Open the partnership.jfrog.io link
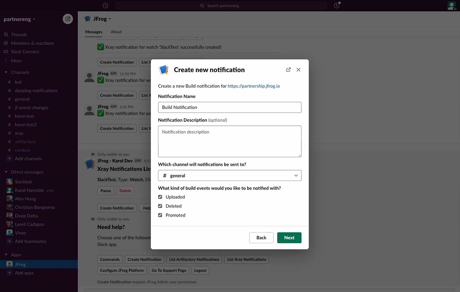460x292 pixels. tap(253, 86)
